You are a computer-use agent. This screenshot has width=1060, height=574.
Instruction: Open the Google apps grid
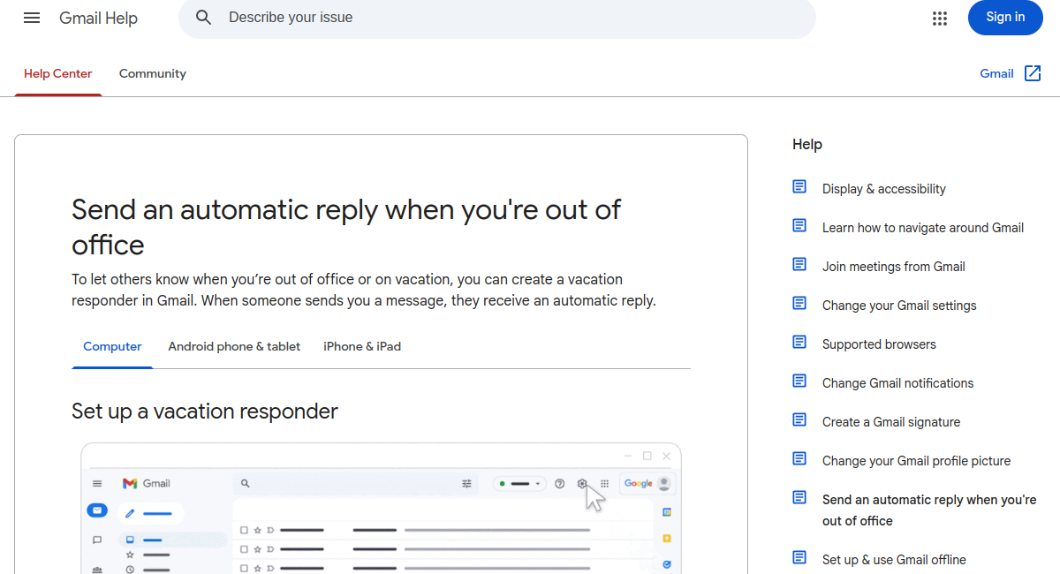tap(940, 18)
